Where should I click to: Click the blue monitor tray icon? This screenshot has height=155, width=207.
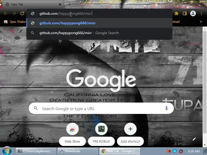pos(175,151)
